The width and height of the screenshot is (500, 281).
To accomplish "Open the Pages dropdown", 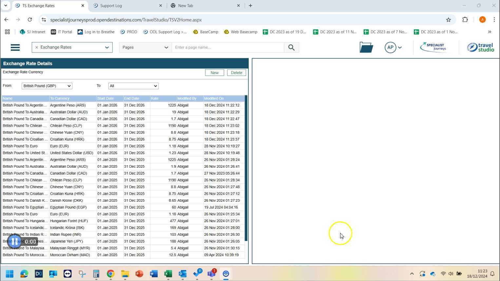I will click(x=145, y=47).
